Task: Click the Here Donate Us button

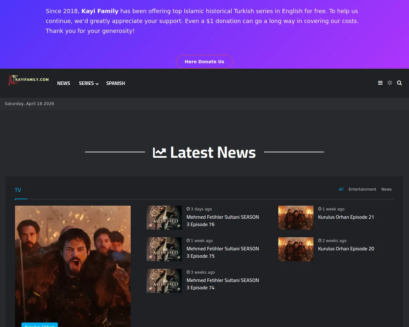Action: pyautogui.click(x=204, y=62)
